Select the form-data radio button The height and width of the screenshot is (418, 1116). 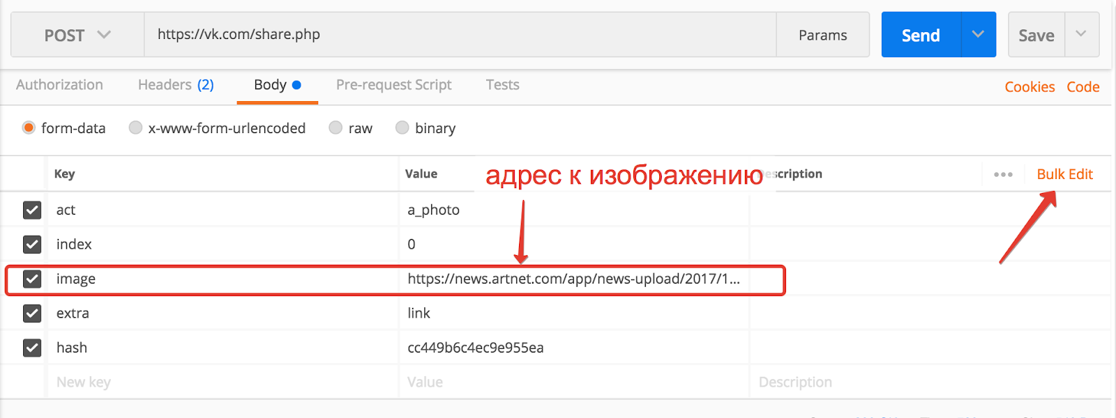(29, 127)
